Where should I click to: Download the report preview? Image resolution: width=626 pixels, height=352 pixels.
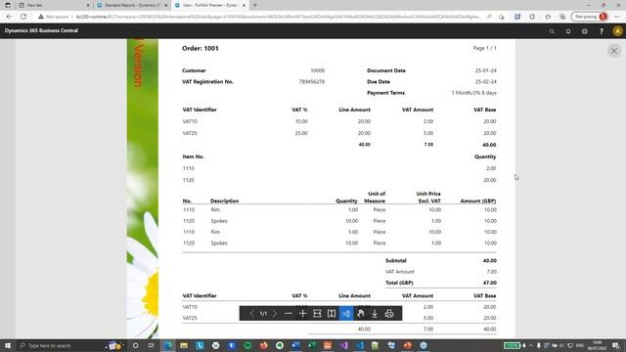pyautogui.click(x=375, y=314)
